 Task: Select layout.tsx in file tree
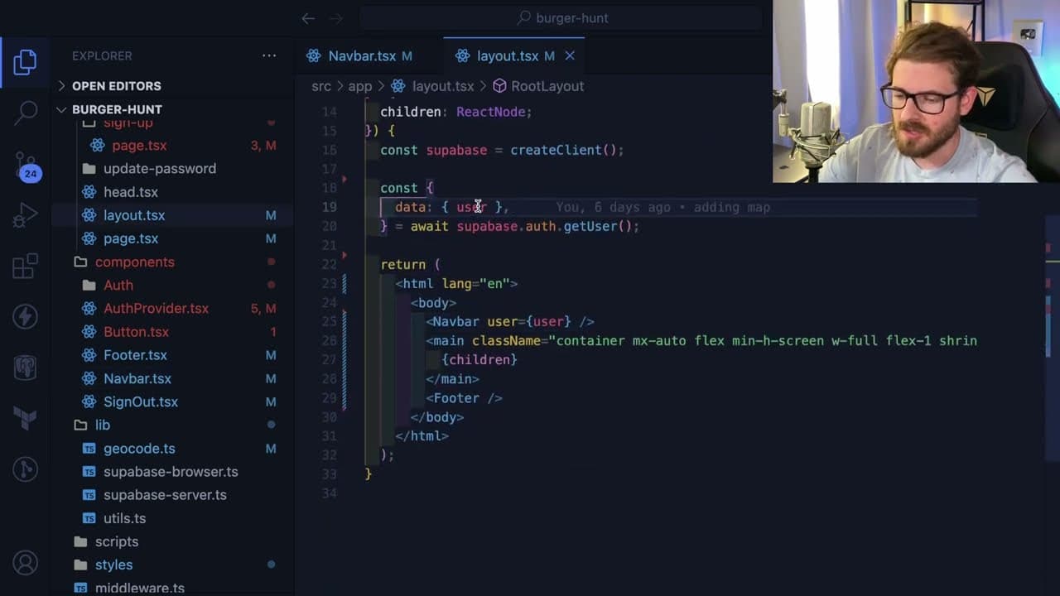tap(134, 214)
